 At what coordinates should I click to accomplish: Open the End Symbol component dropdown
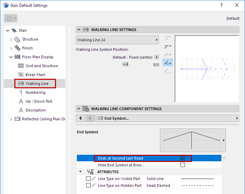pos(167,118)
